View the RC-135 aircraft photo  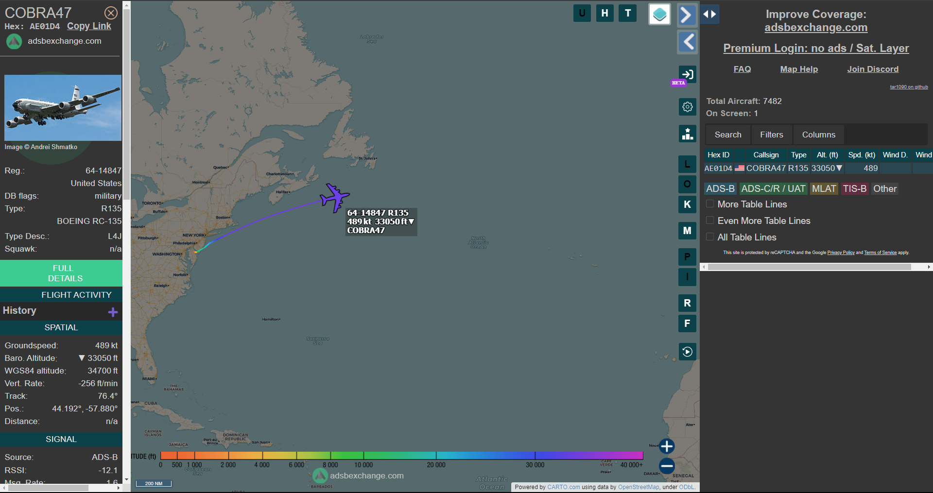[x=63, y=108]
